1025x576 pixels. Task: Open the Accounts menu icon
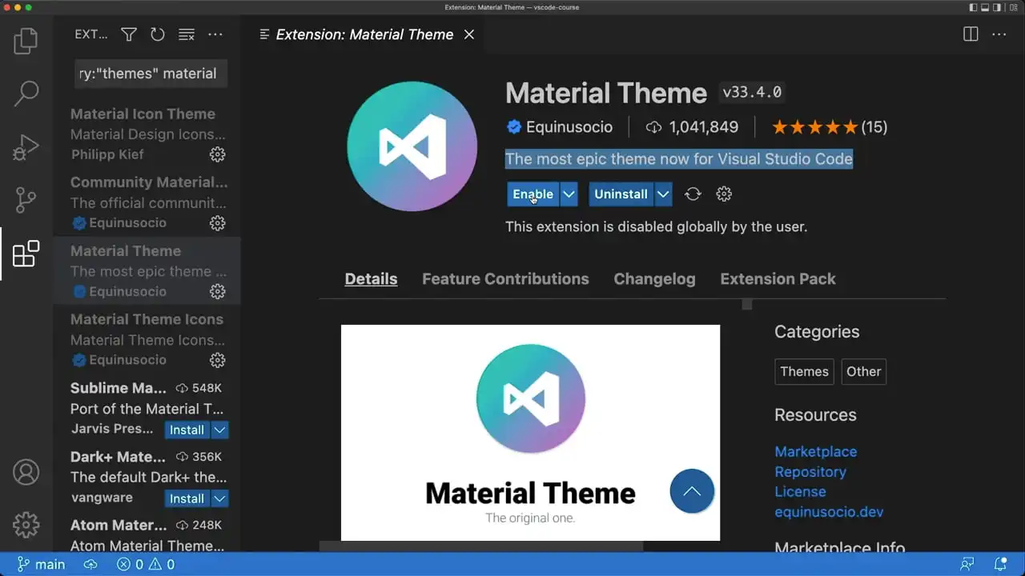click(x=26, y=472)
